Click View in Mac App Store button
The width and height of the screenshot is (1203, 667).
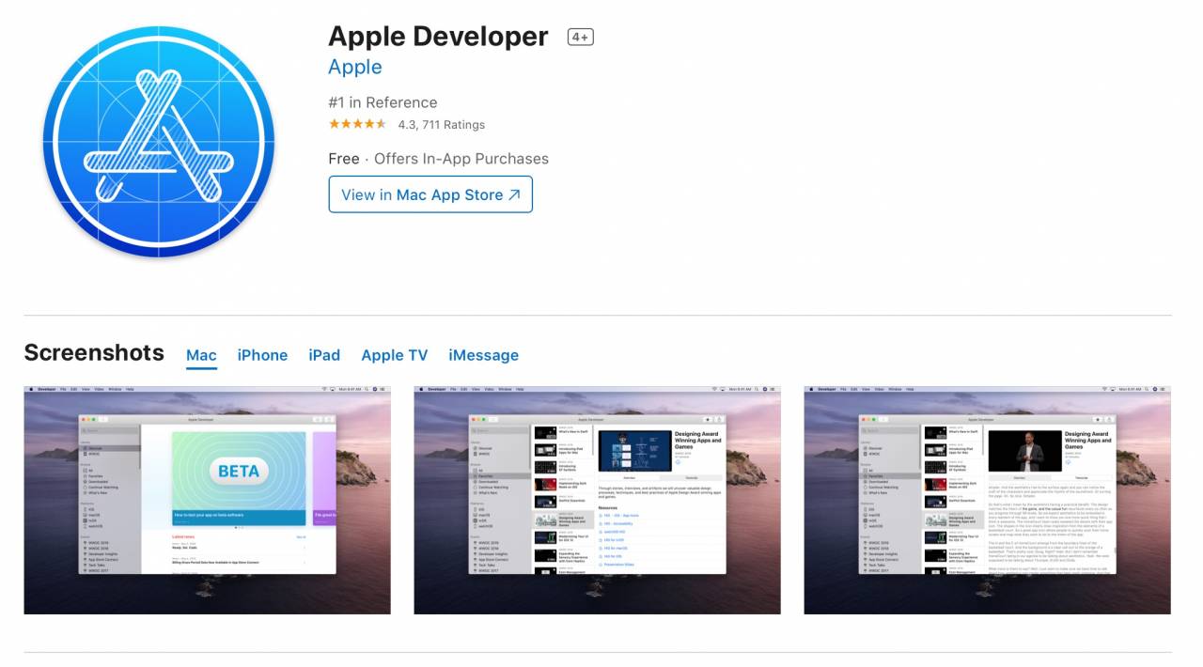point(430,194)
